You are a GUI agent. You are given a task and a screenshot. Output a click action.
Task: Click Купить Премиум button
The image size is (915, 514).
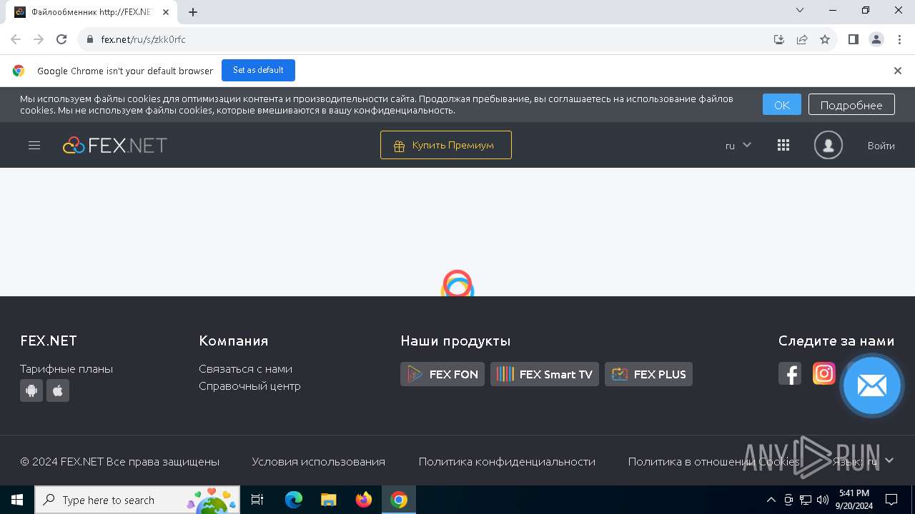point(446,145)
